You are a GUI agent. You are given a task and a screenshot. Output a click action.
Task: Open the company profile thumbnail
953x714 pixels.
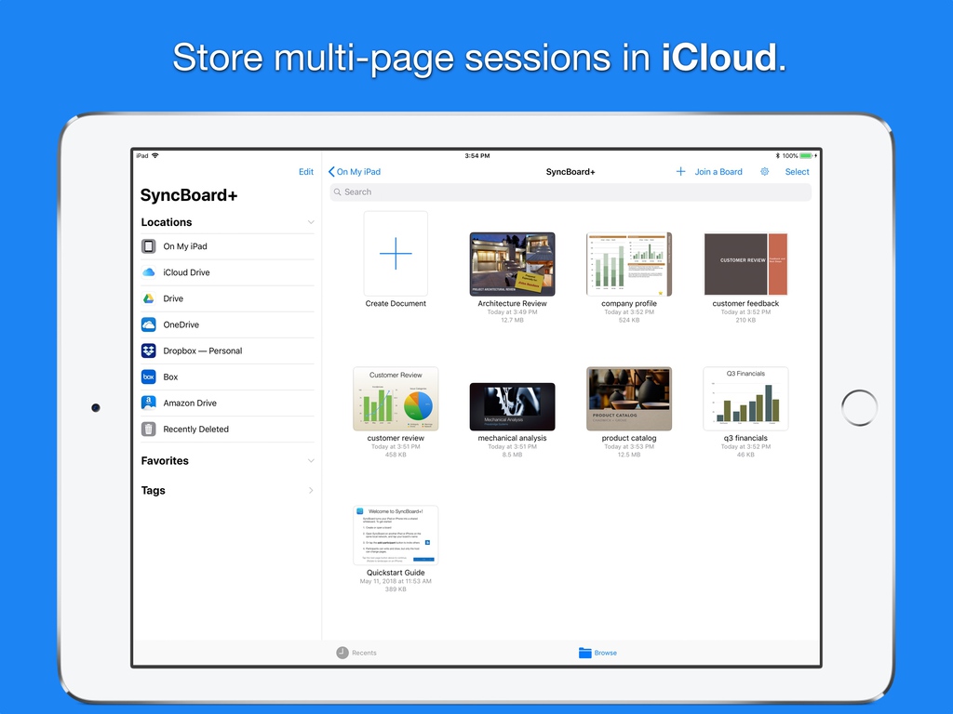pos(629,264)
